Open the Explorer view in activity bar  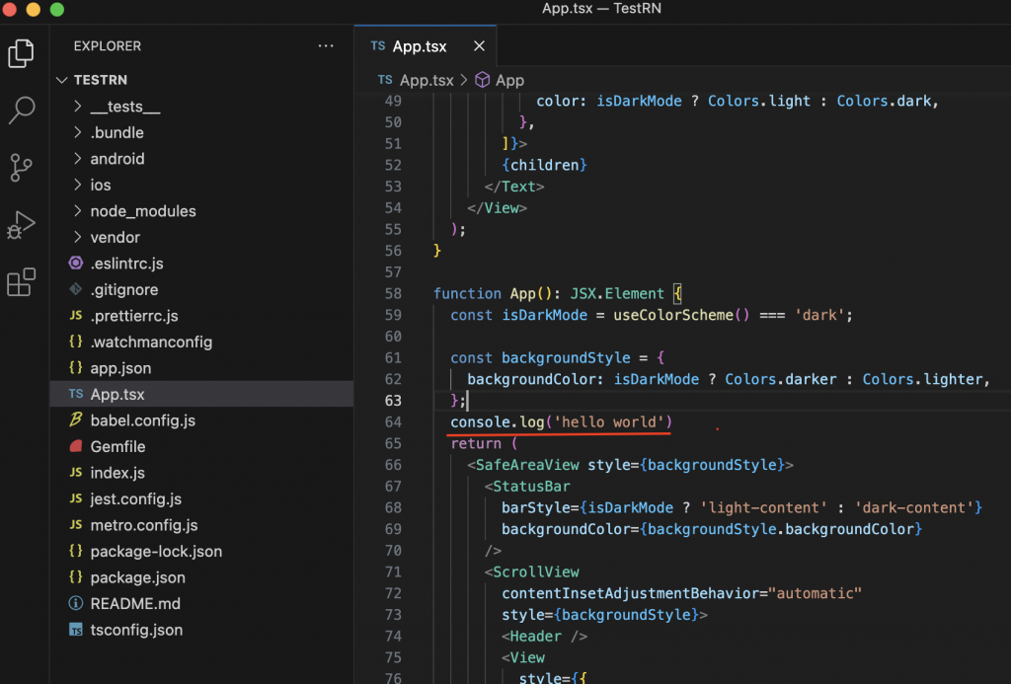22,53
